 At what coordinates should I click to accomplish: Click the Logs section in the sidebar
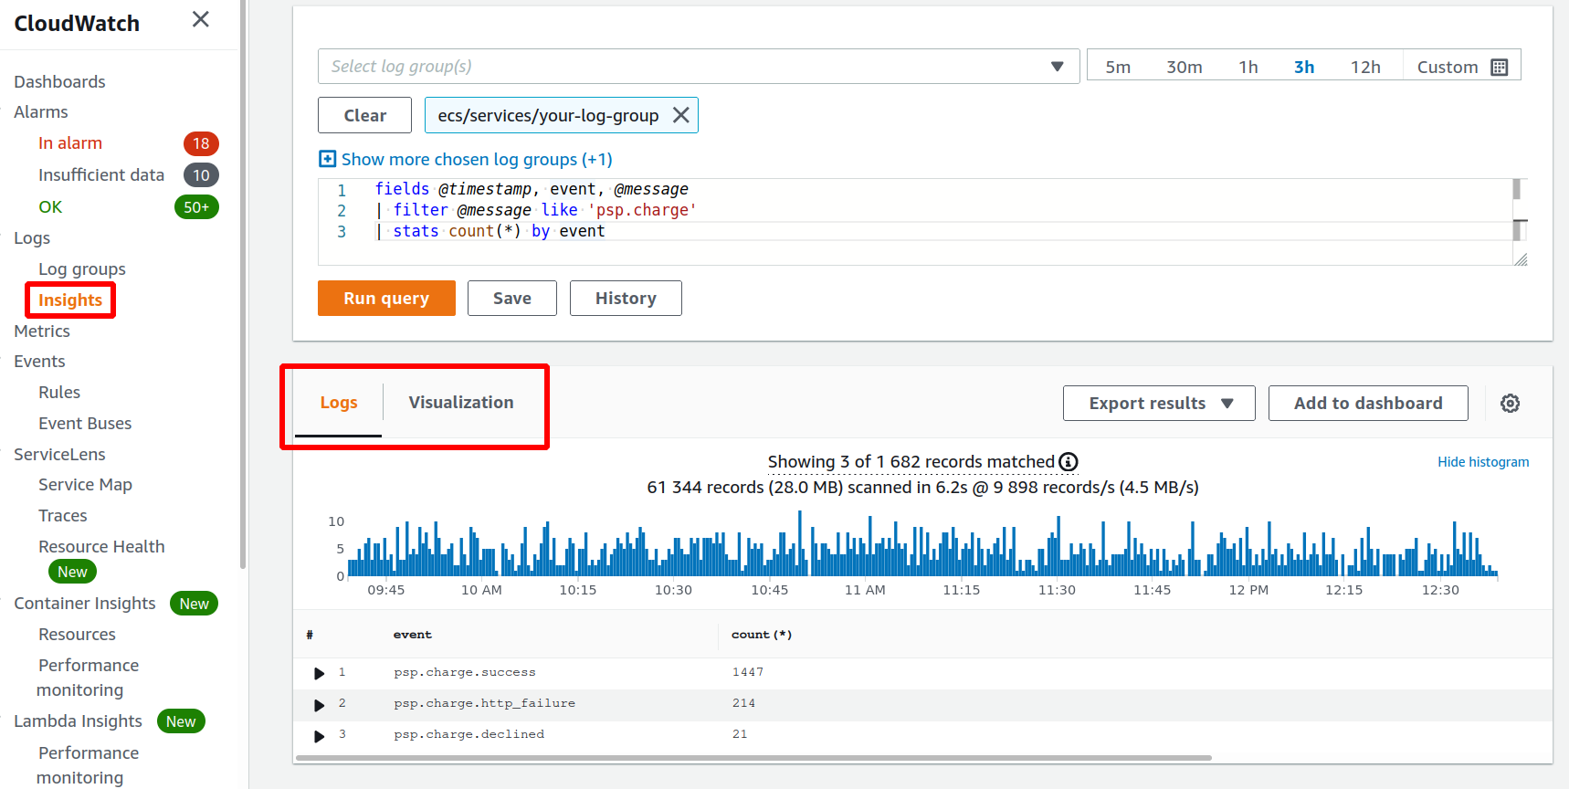(x=32, y=238)
